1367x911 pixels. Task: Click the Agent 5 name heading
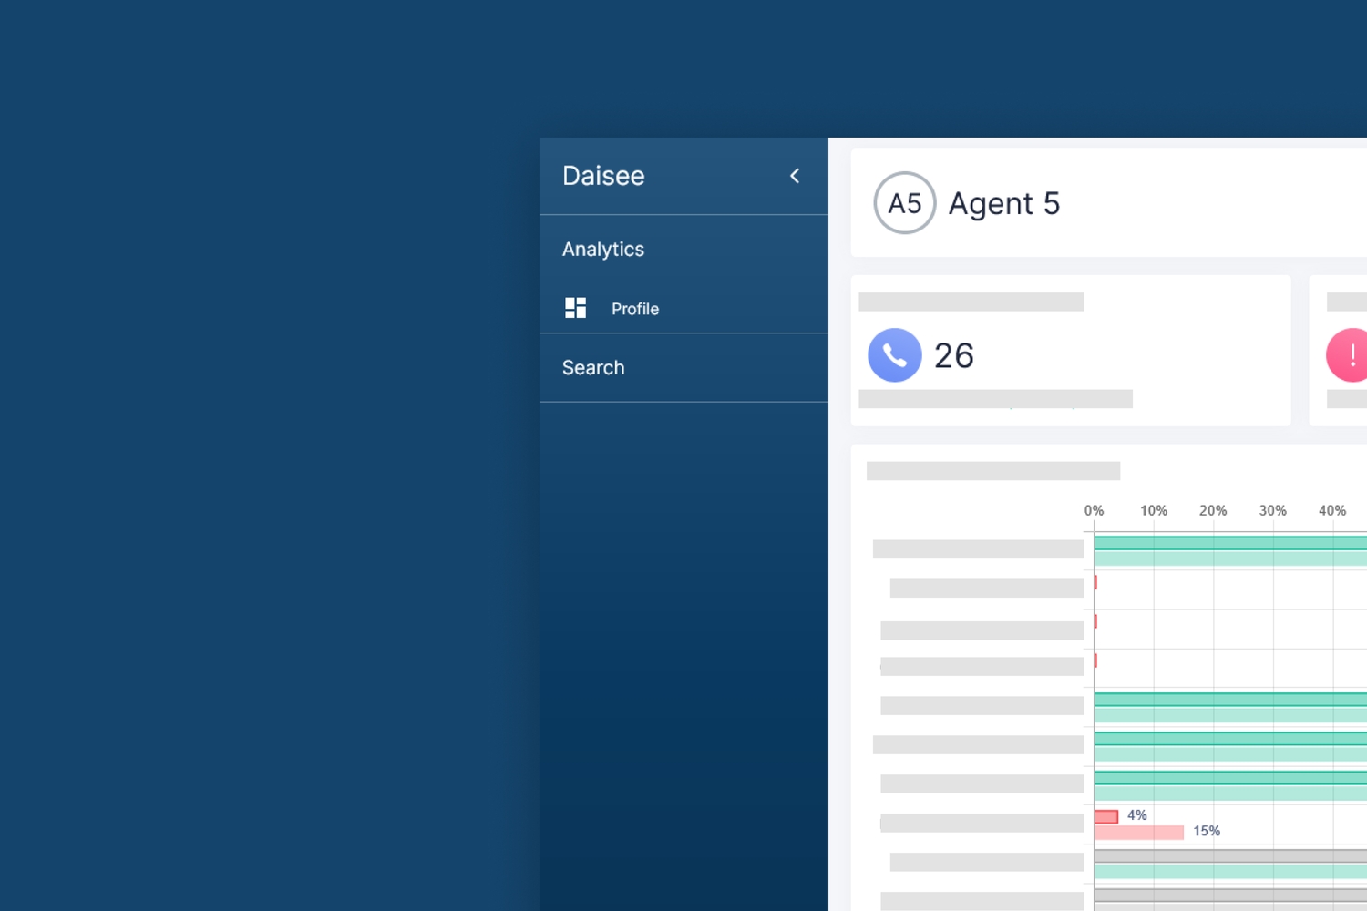click(x=1004, y=203)
